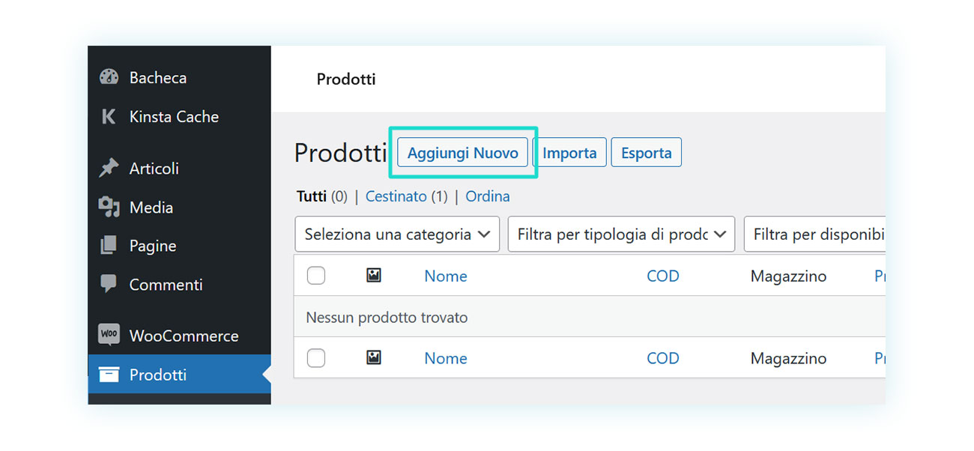
Task: Sort by Nome in the table footer
Action: click(446, 358)
